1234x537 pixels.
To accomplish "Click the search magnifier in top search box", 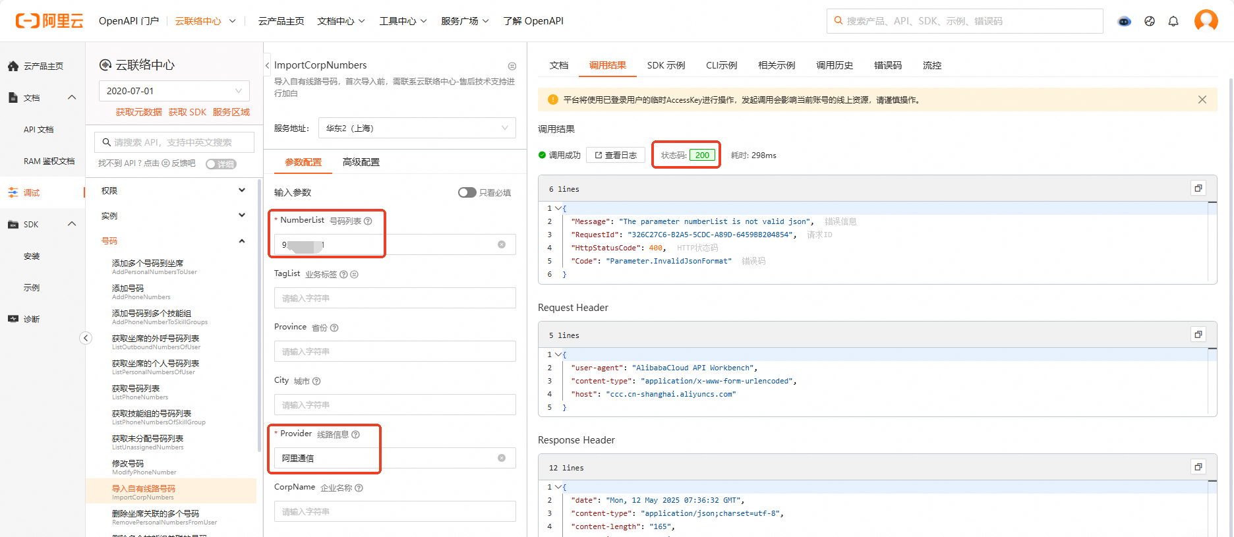I will click(x=838, y=20).
